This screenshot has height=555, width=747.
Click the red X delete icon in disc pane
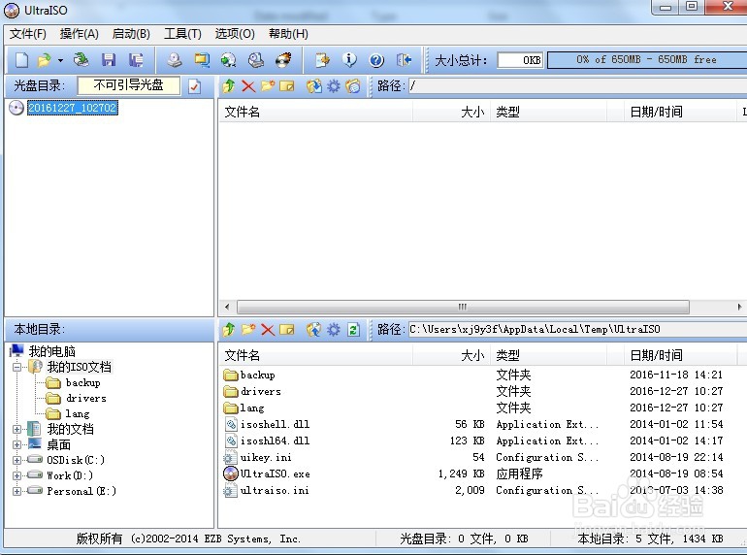click(248, 86)
